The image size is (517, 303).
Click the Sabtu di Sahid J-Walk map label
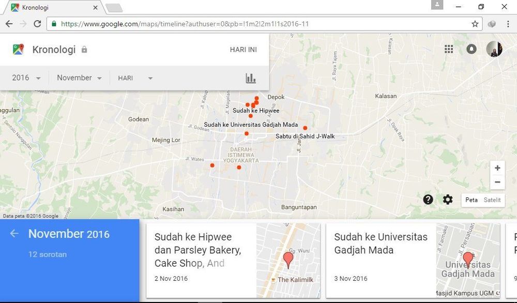coord(305,136)
